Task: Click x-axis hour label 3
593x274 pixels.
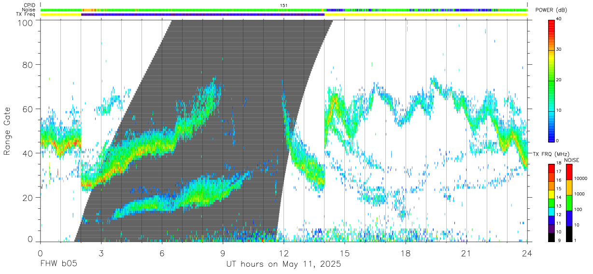Action: coord(101,253)
